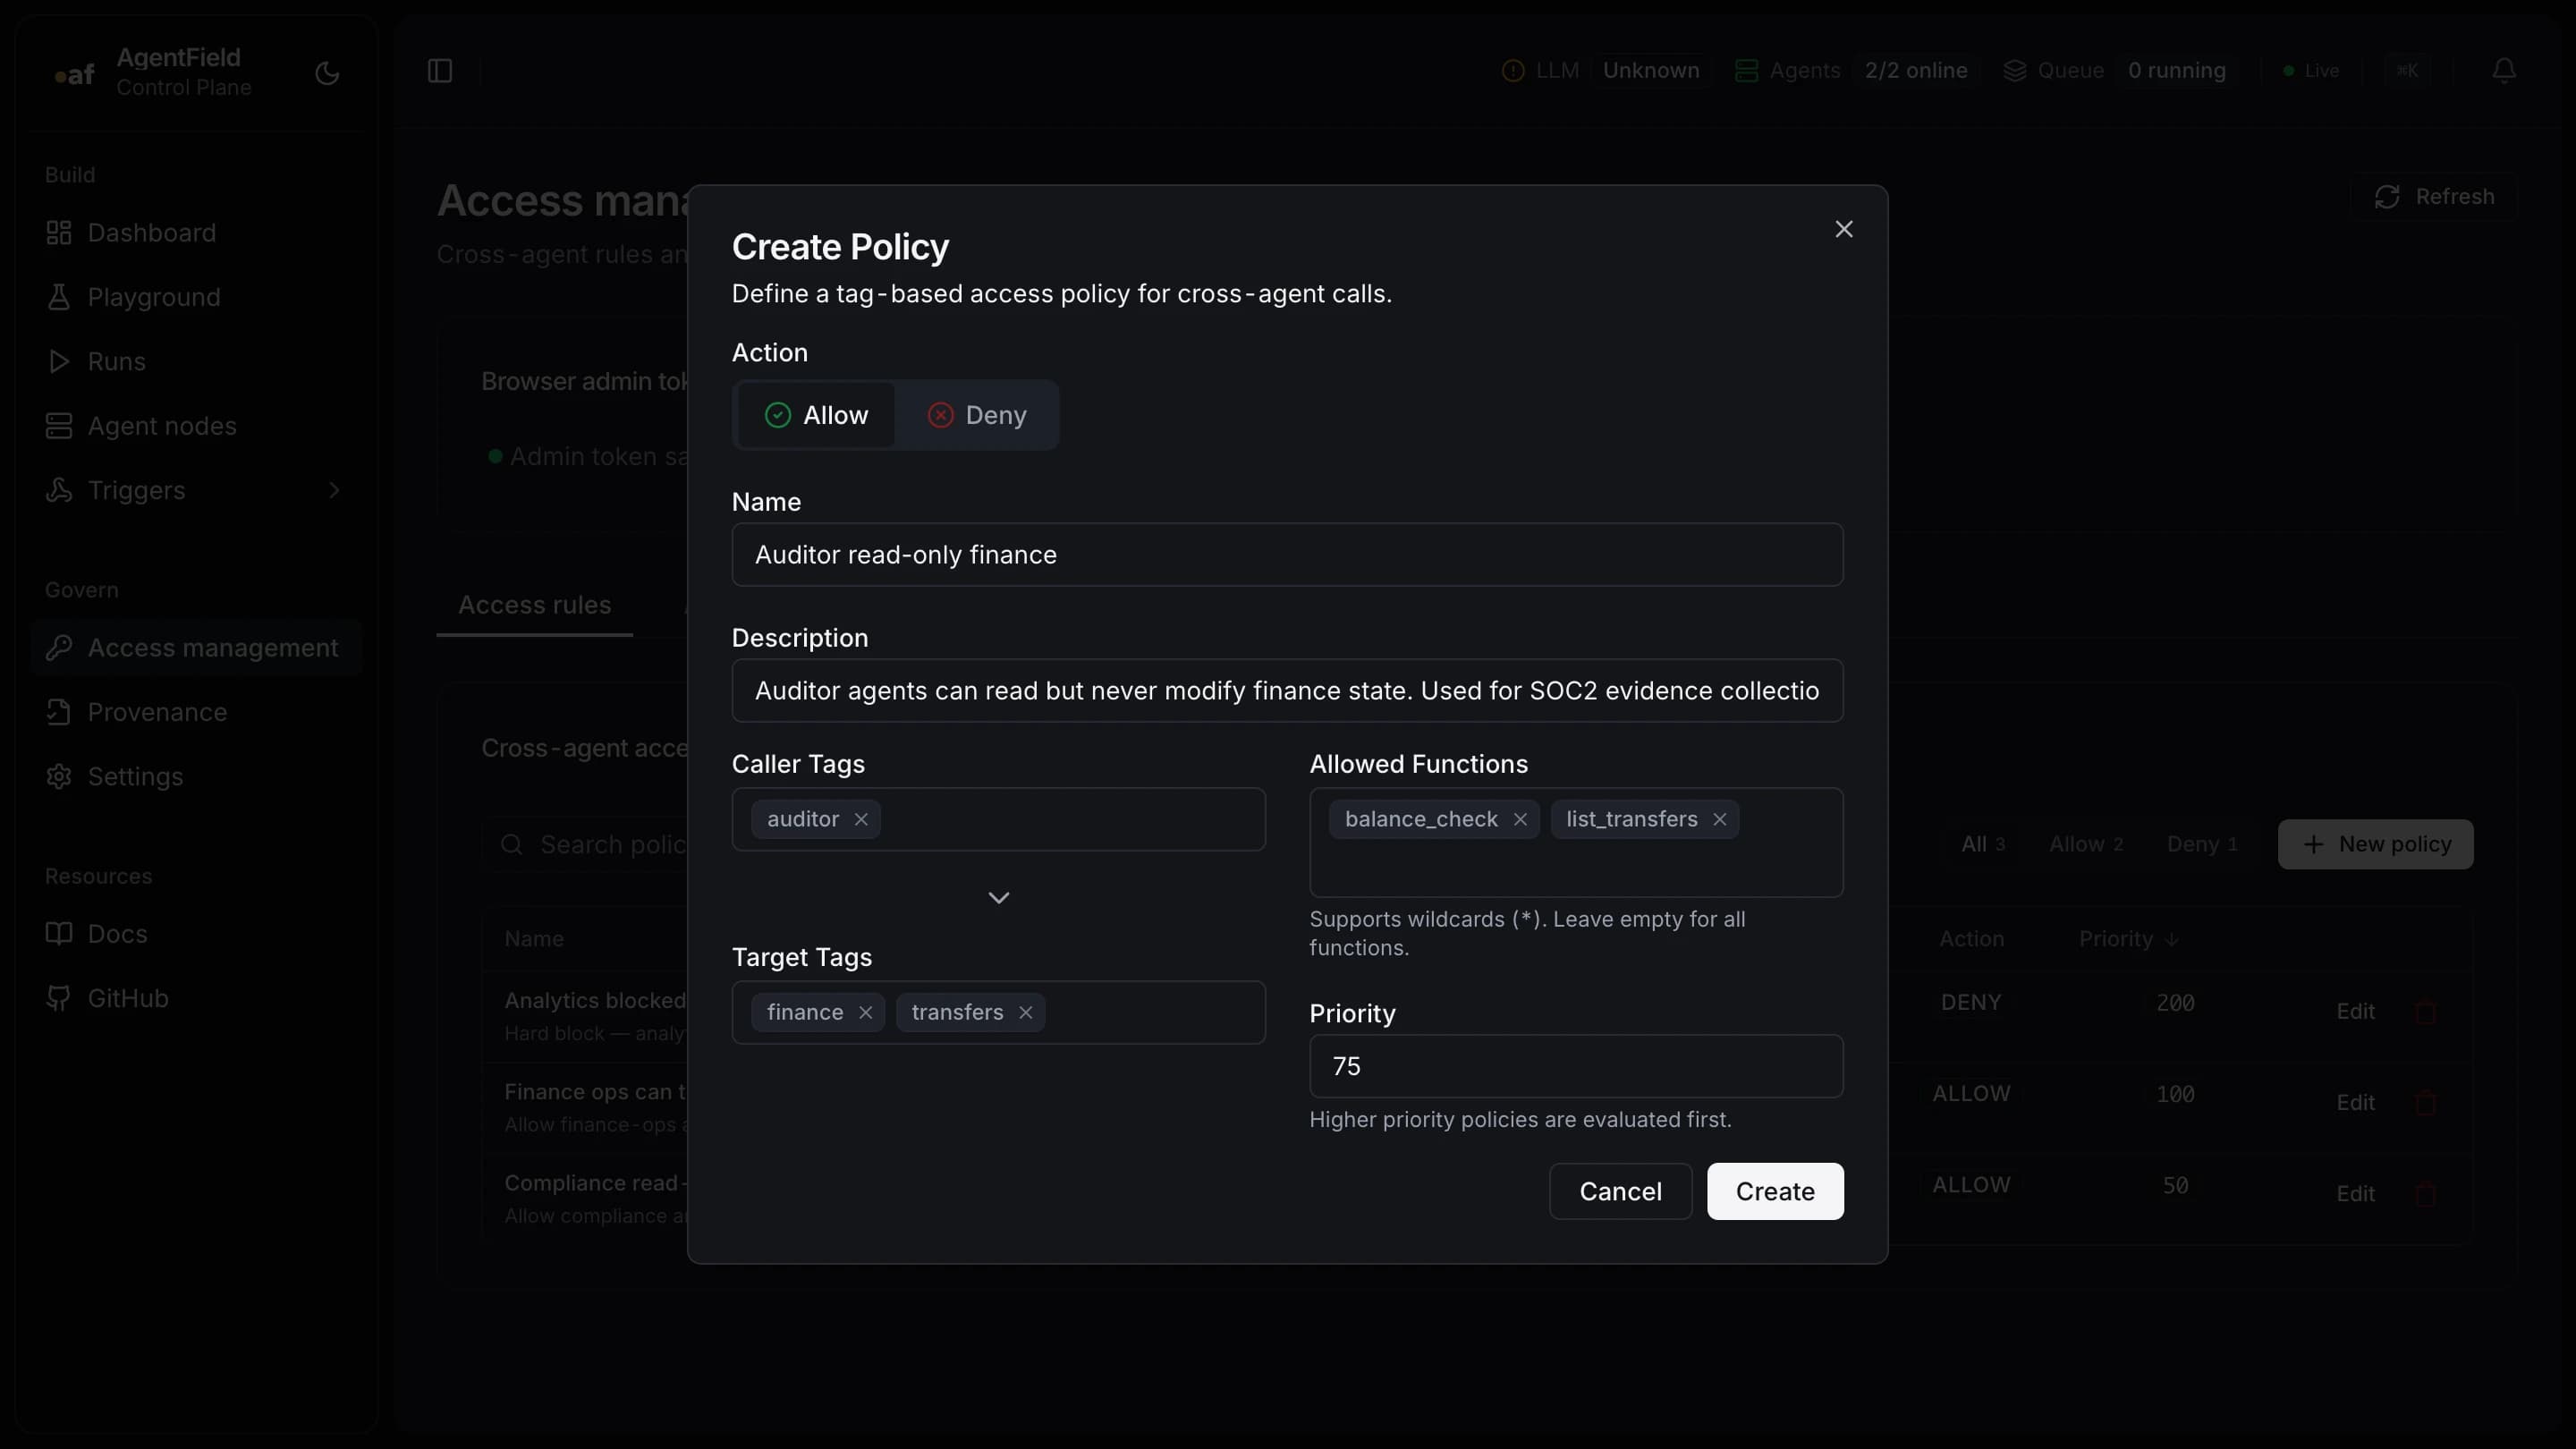Click the Dashboard grid icon

[x=59, y=233]
